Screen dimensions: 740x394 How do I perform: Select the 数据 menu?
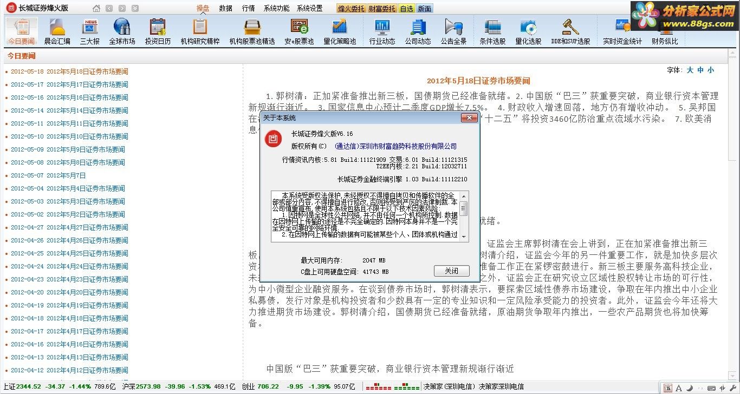coord(226,8)
